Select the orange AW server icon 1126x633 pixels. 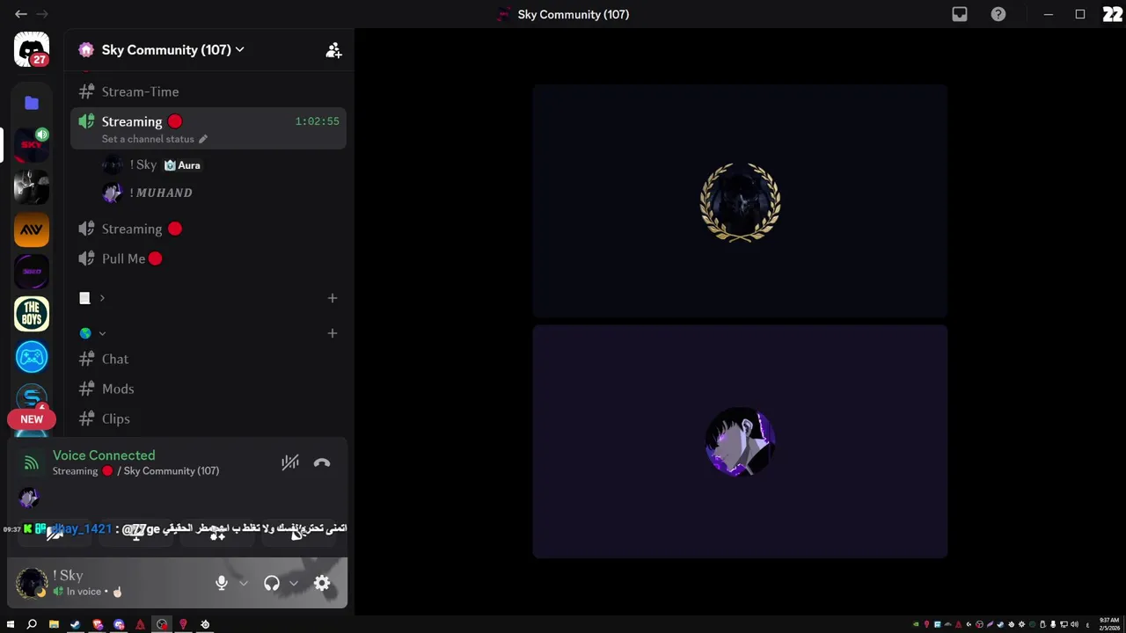pos(32,229)
